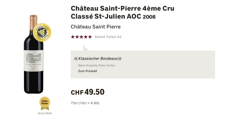Click the wine bottle product image
The width and height of the screenshot is (229, 122).
34,54
